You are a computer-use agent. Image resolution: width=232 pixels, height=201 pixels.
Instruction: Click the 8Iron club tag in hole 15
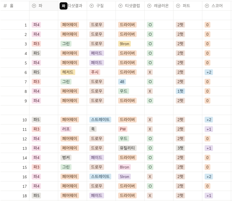tap(125, 167)
